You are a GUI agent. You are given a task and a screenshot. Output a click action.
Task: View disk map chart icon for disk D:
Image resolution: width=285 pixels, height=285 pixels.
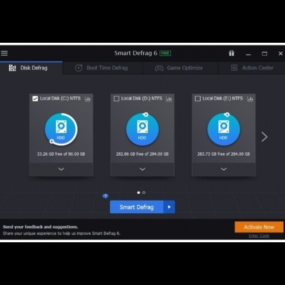(x=169, y=99)
